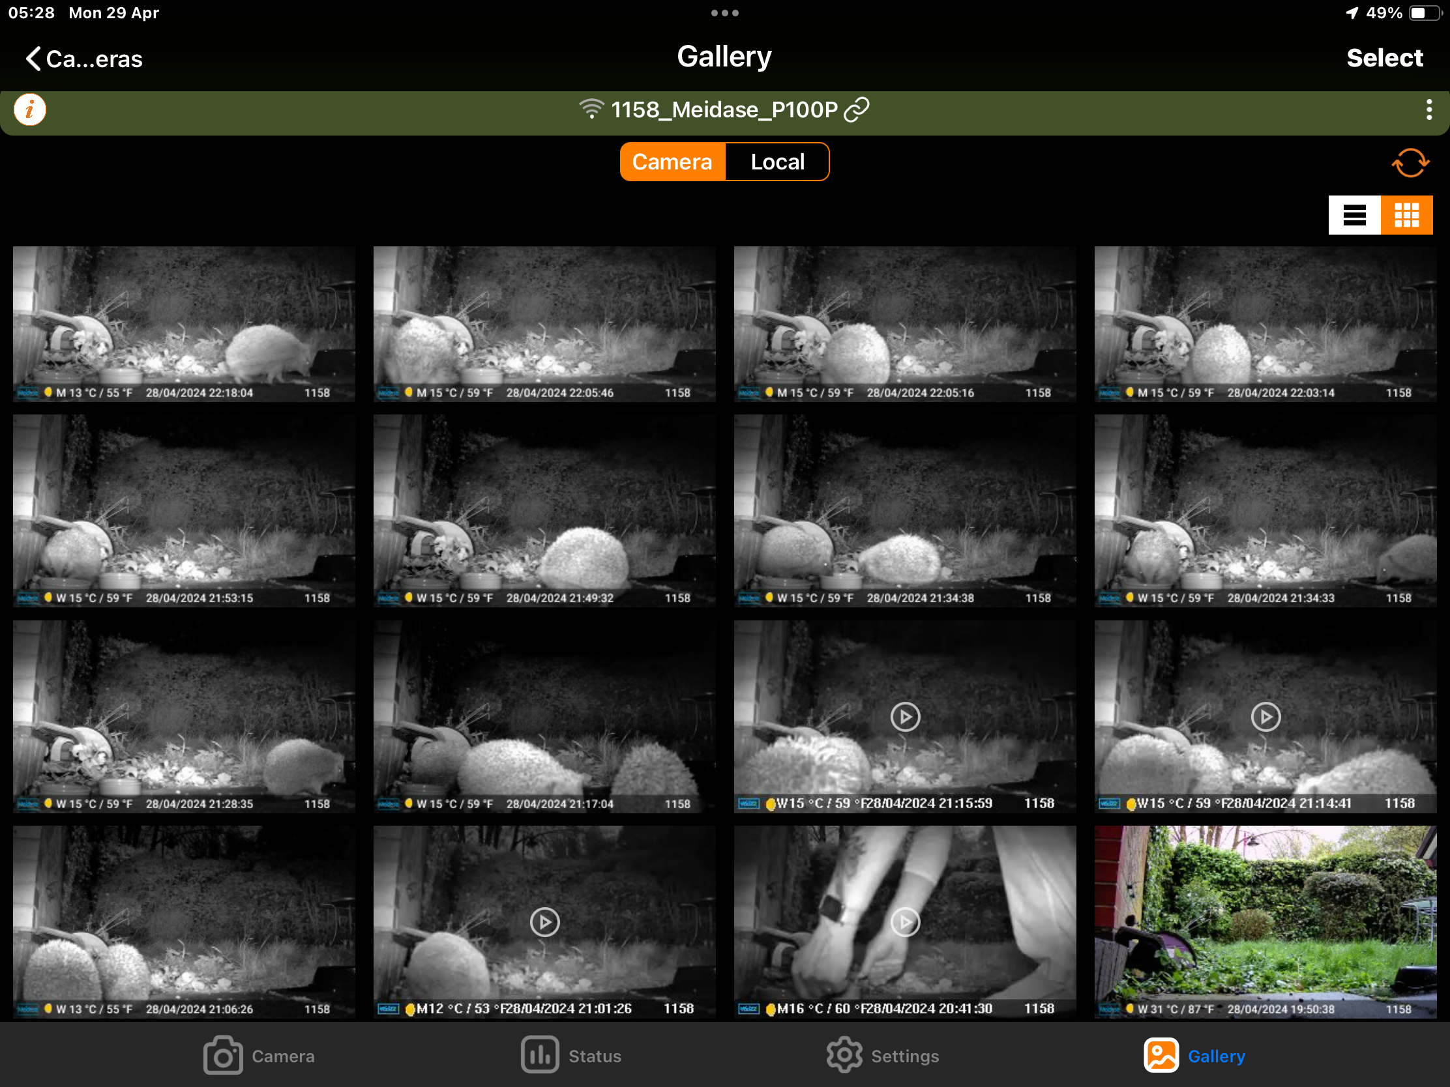The image size is (1450, 1087).
Task: Play the 21:15:59 video clip
Action: 904,717
